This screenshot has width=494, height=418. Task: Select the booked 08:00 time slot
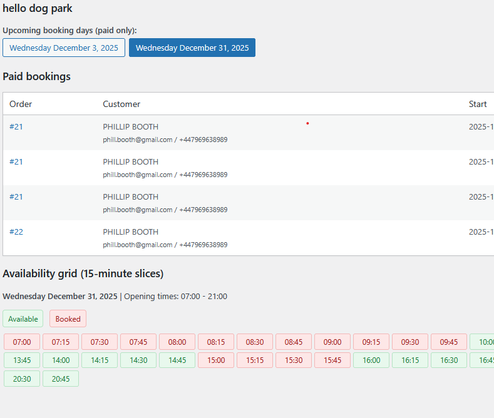[x=177, y=342]
